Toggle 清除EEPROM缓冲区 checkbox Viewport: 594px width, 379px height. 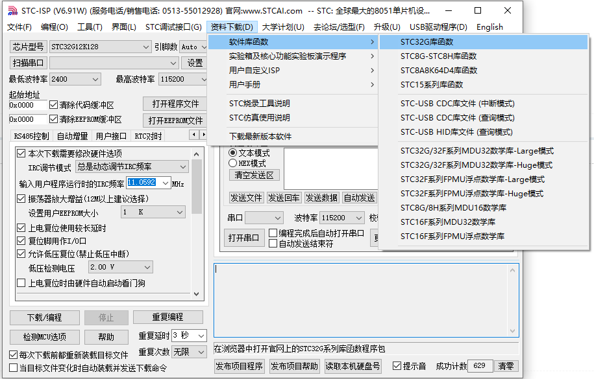point(53,119)
